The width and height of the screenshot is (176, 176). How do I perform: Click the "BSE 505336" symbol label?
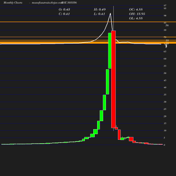(69, 2)
